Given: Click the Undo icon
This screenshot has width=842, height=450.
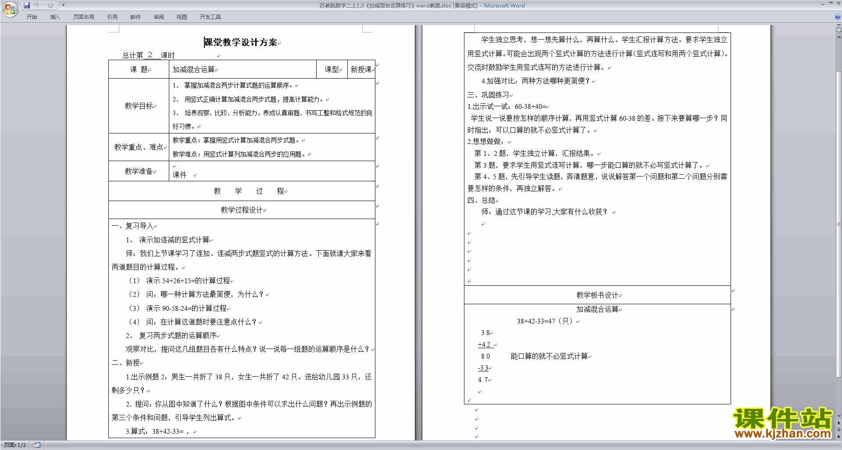Looking at the screenshot, I should (36, 5).
